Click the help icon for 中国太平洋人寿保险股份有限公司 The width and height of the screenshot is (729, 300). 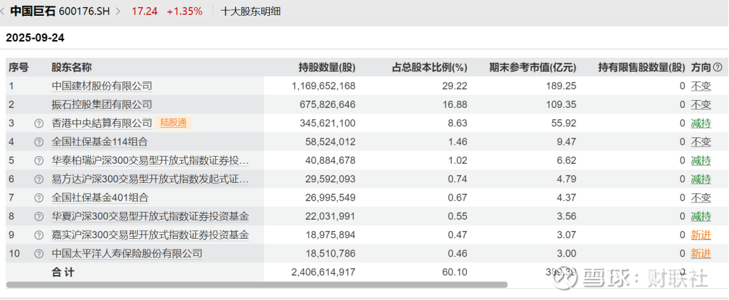pyautogui.click(x=38, y=253)
